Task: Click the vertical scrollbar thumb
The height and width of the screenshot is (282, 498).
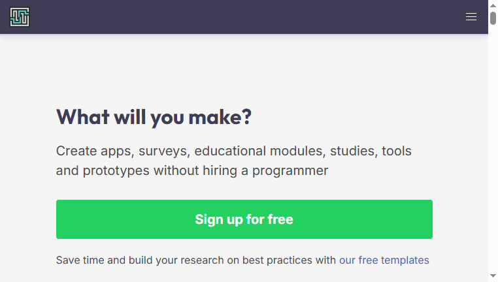Action: (x=493, y=18)
